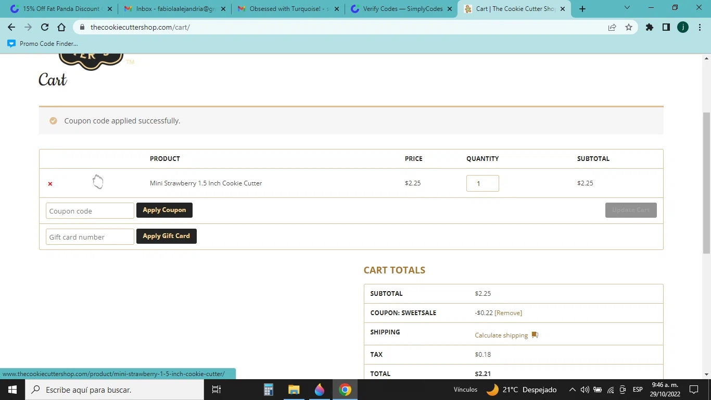
Task: Switch to Obsessed with Turquoise tab
Action: pos(288,9)
